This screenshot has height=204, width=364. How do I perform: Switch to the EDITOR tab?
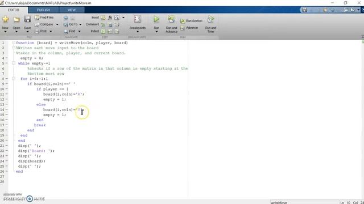[14, 10]
